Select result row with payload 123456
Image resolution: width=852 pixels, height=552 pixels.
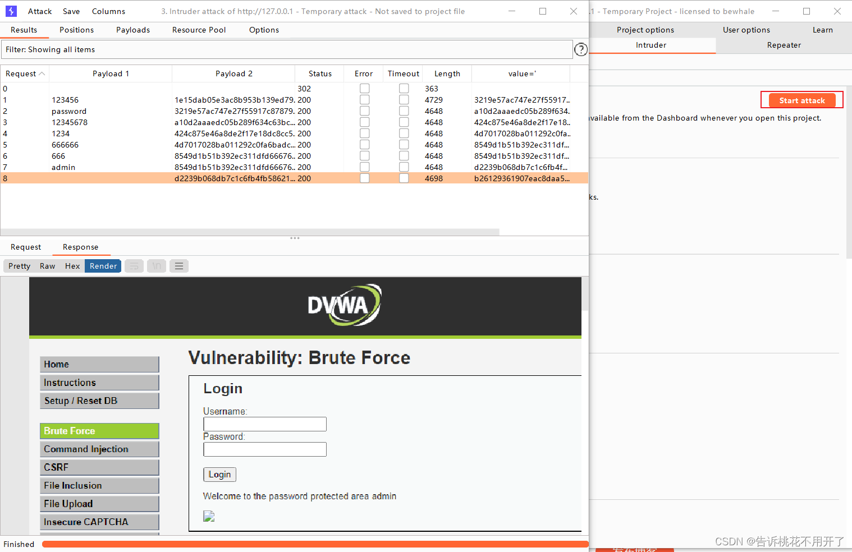click(x=294, y=100)
